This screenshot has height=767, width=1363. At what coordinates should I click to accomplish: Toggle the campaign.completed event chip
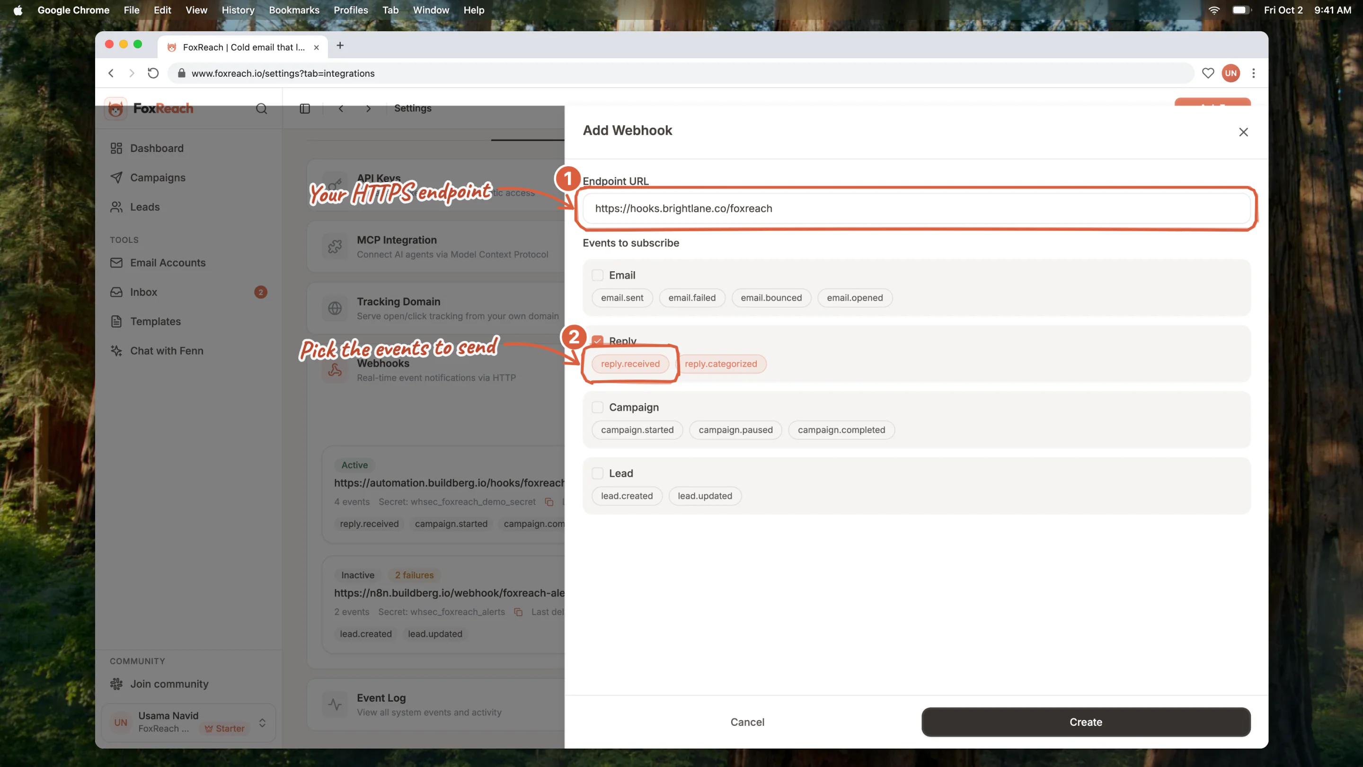(841, 430)
